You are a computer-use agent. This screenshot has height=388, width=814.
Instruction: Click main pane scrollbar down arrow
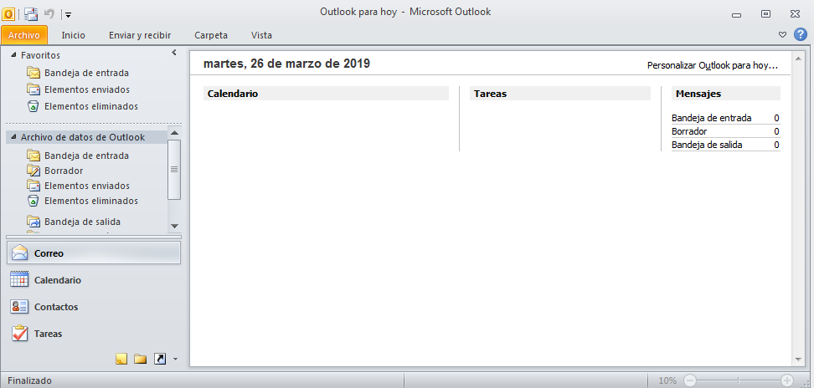point(797,360)
